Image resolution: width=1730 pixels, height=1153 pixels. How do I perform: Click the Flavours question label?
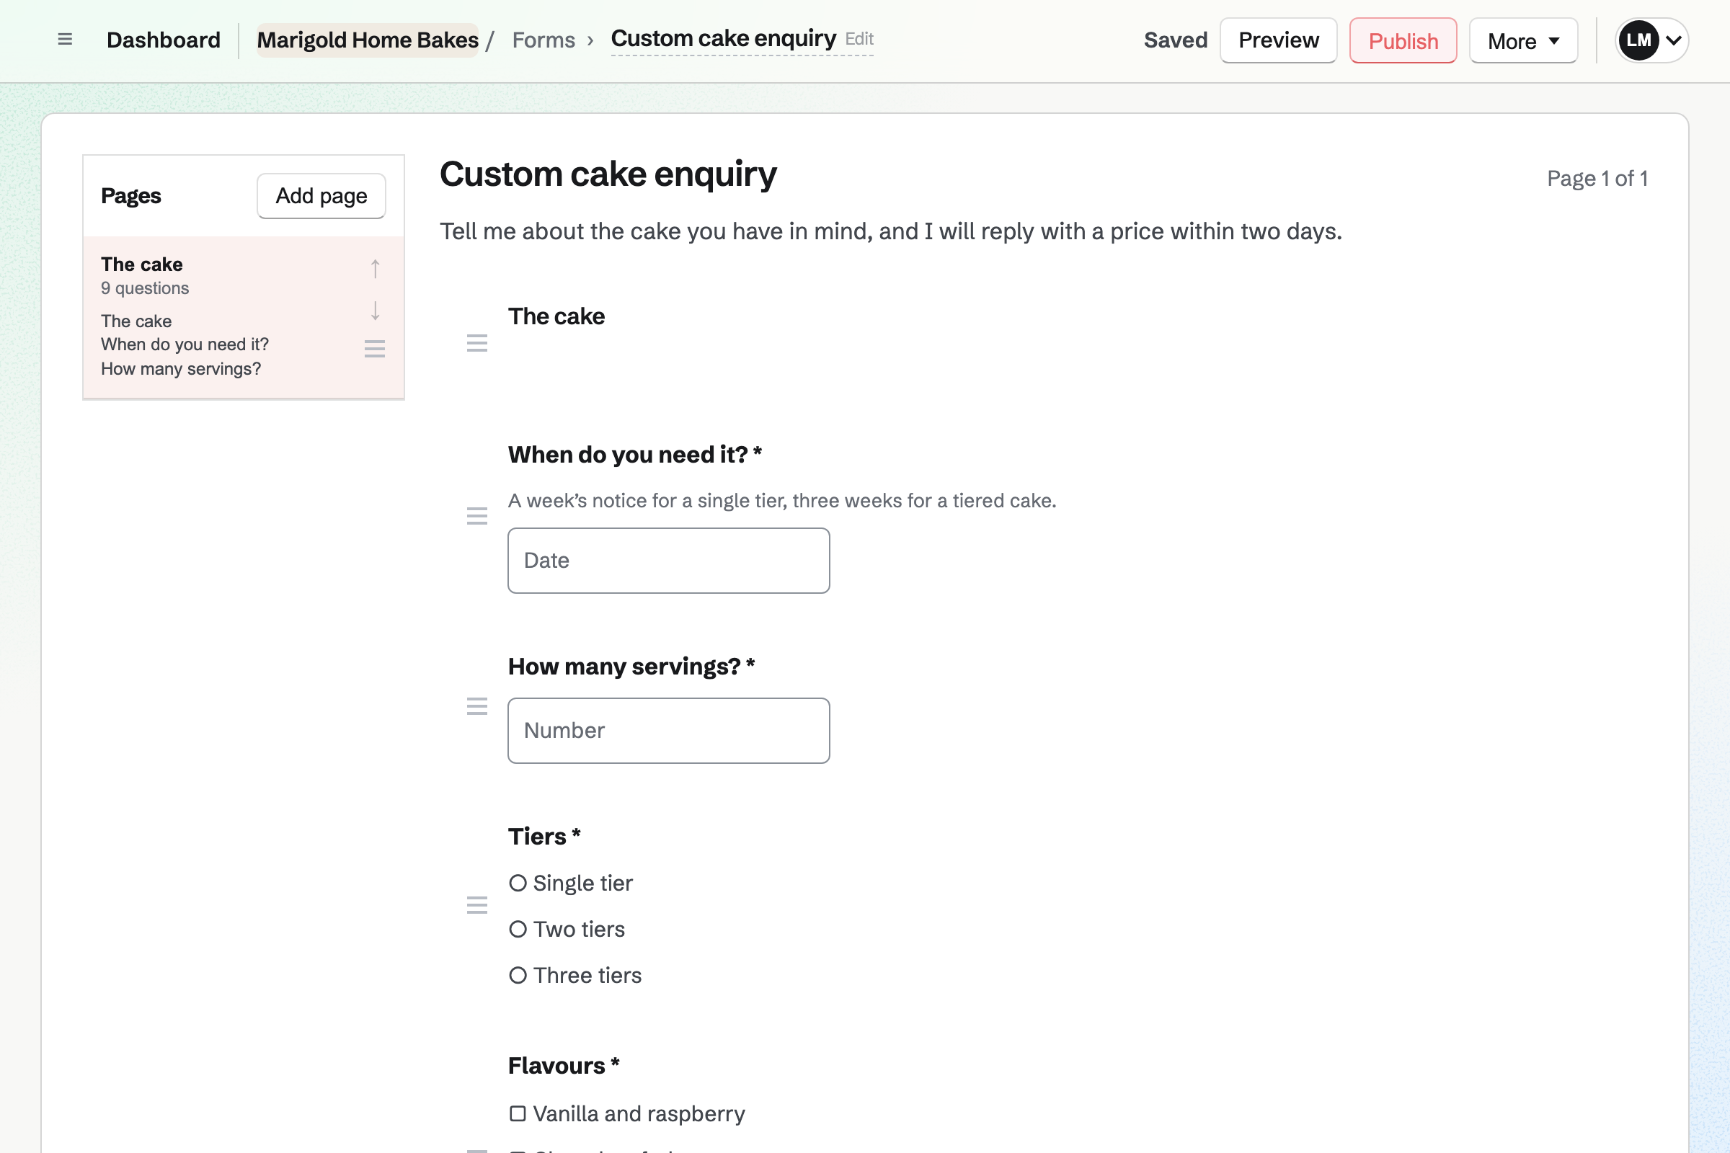pyautogui.click(x=564, y=1066)
